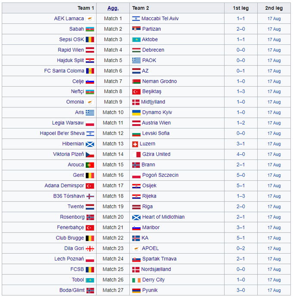Open the Fenerbahçe team page

[70, 227]
